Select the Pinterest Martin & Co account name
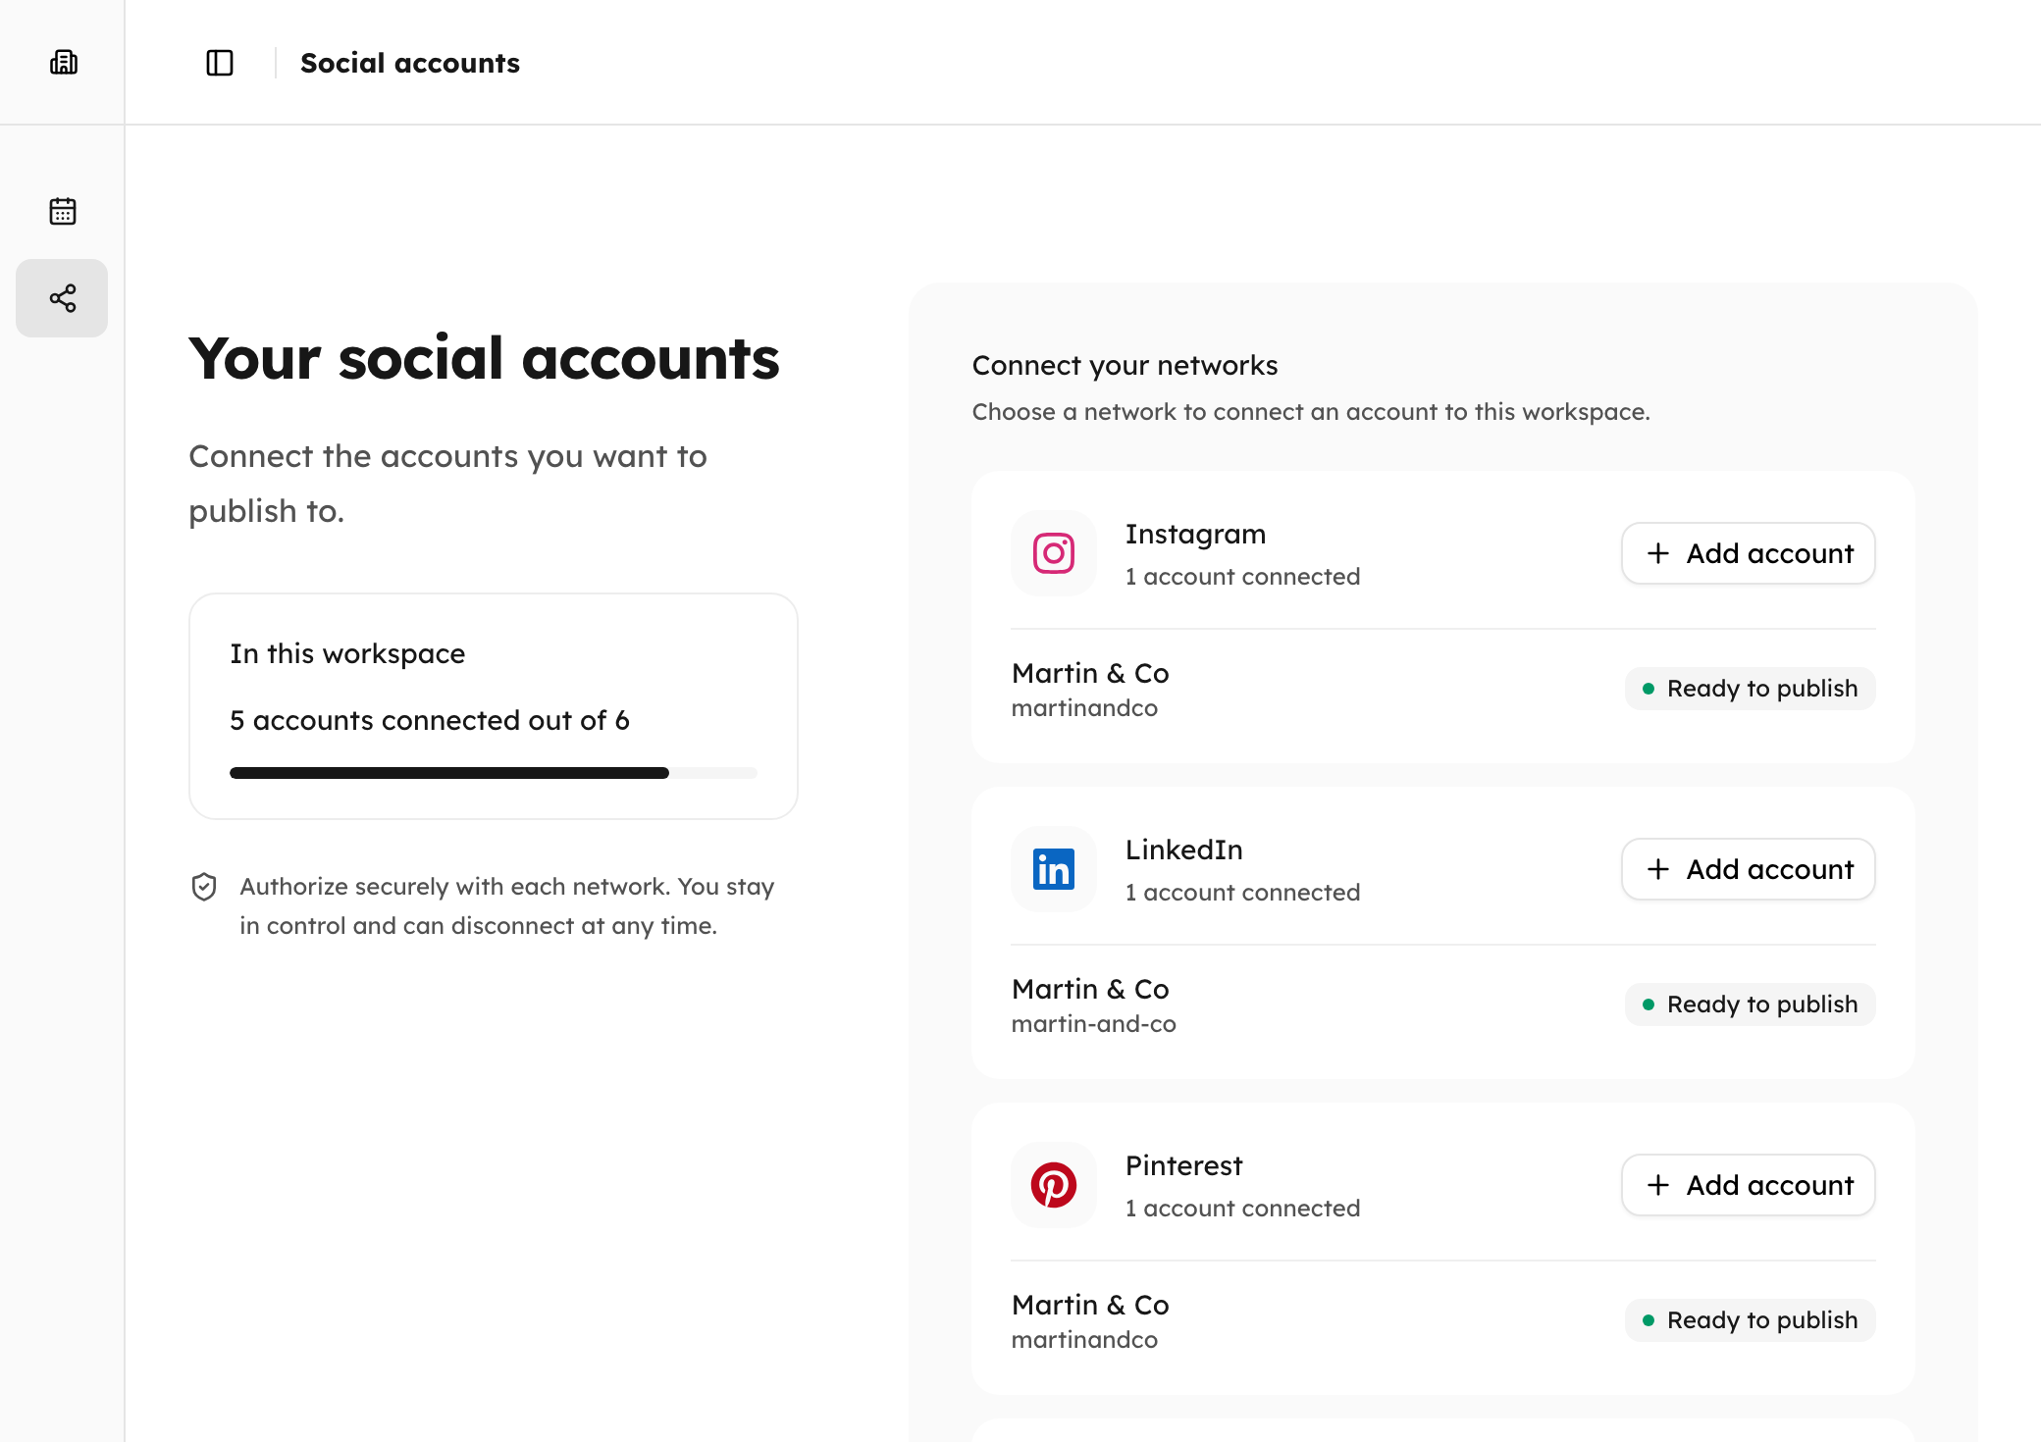The height and width of the screenshot is (1442, 2041). [x=1090, y=1305]
